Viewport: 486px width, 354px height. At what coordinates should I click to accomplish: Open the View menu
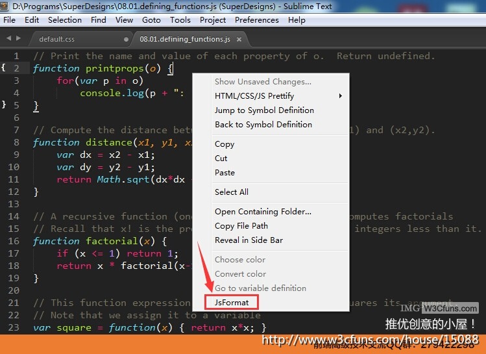pos(124,20)
